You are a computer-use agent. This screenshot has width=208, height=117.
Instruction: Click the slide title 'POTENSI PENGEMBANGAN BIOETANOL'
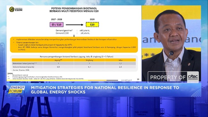point(74,8)
